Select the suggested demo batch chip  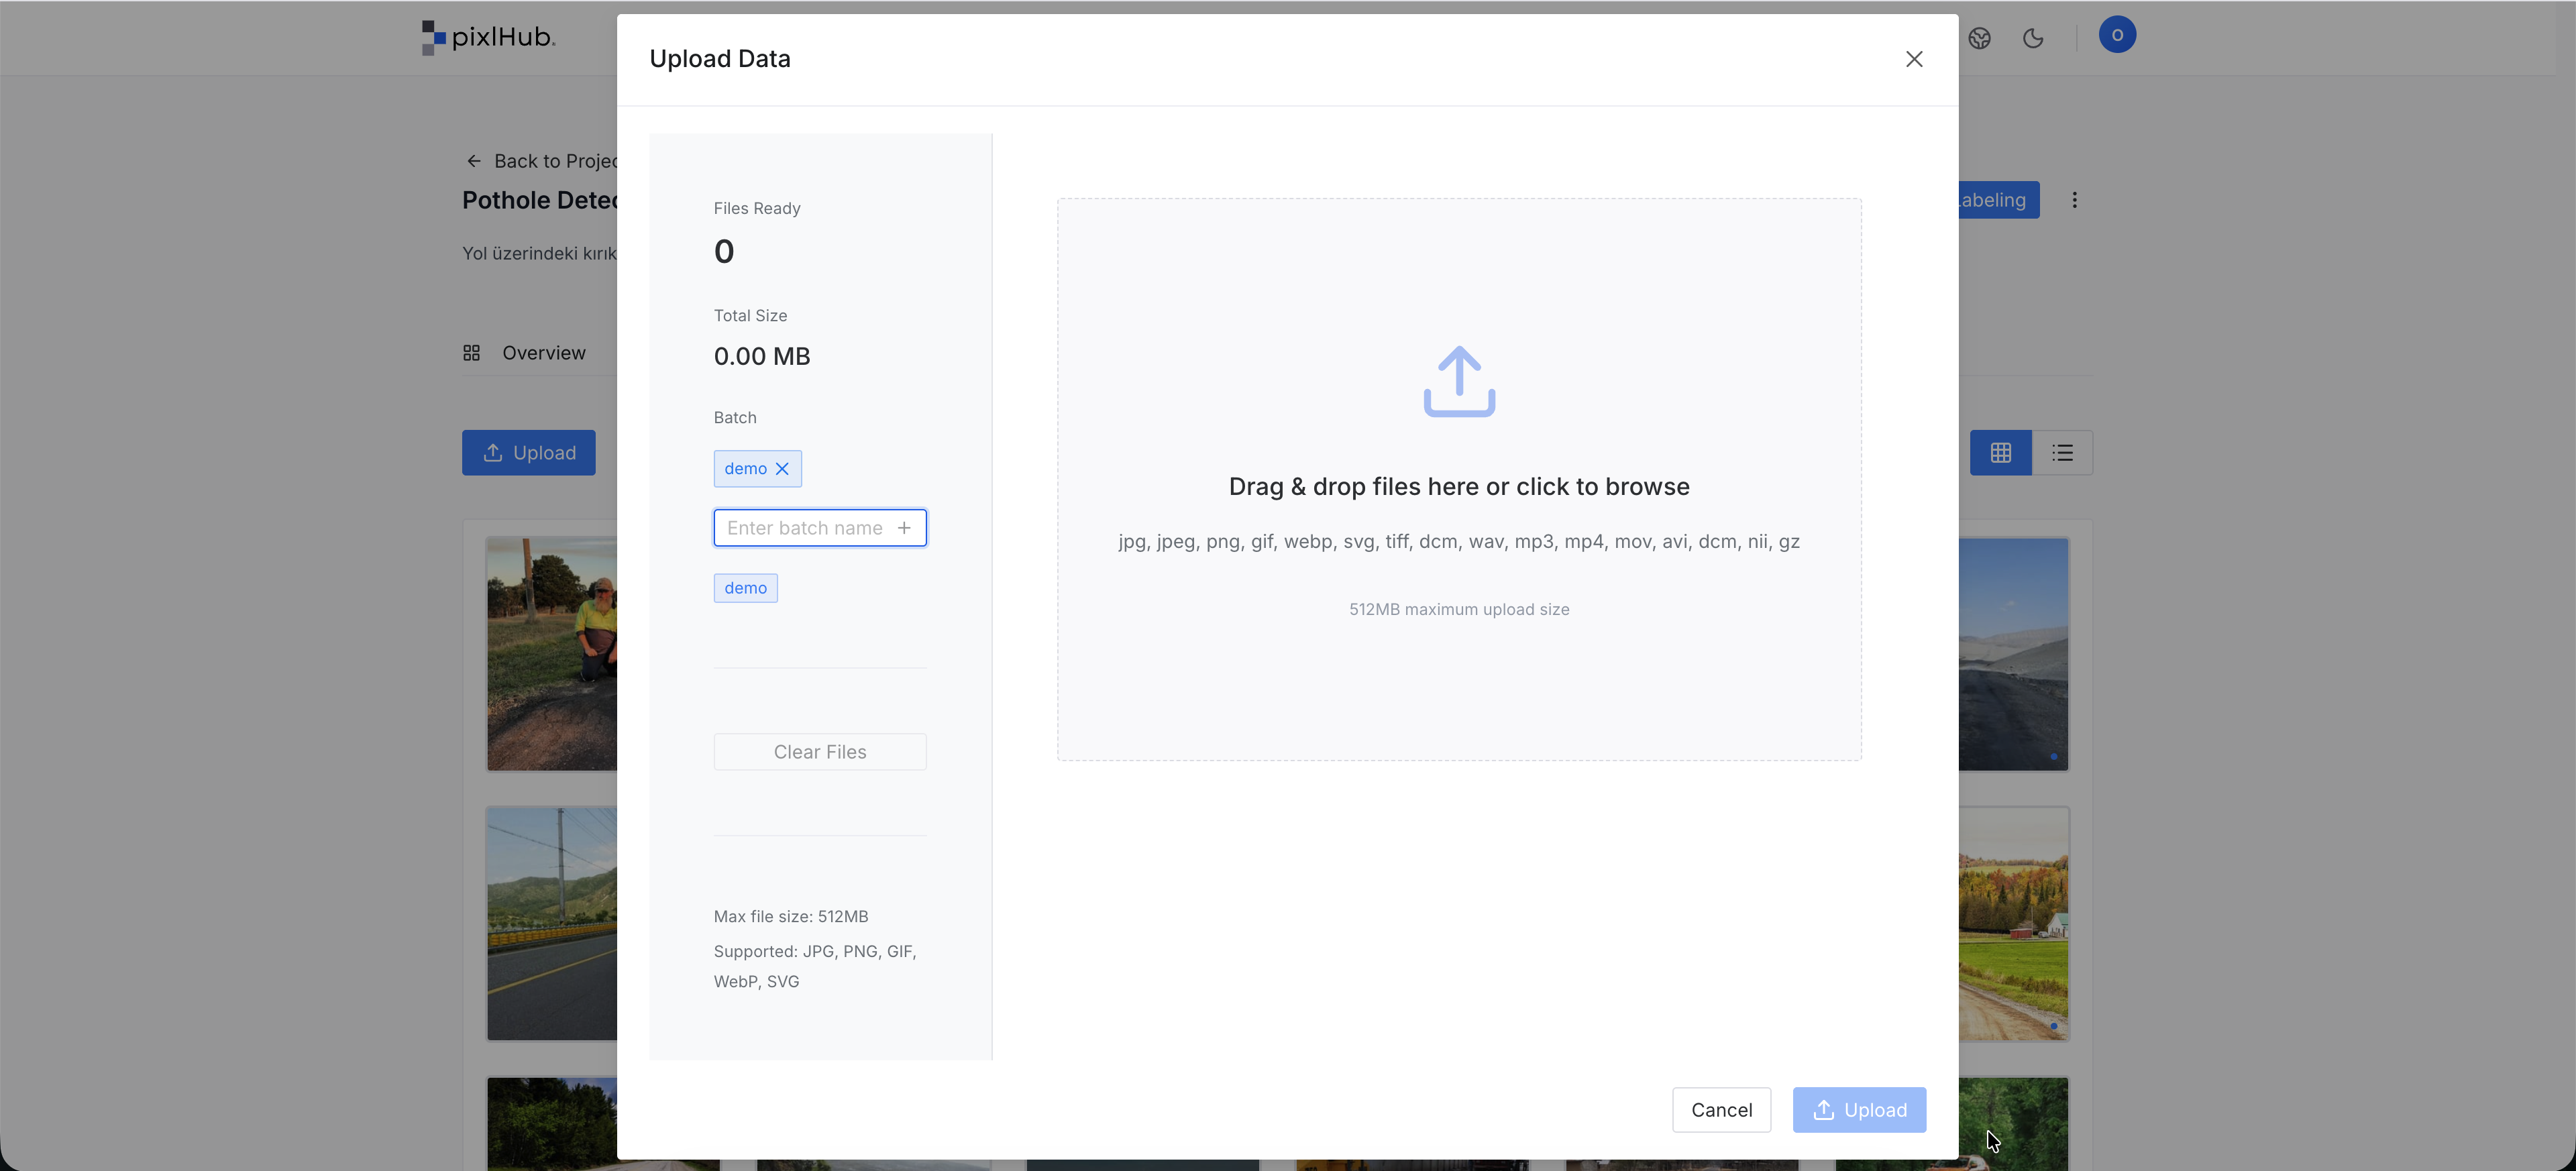coord(745,588)
